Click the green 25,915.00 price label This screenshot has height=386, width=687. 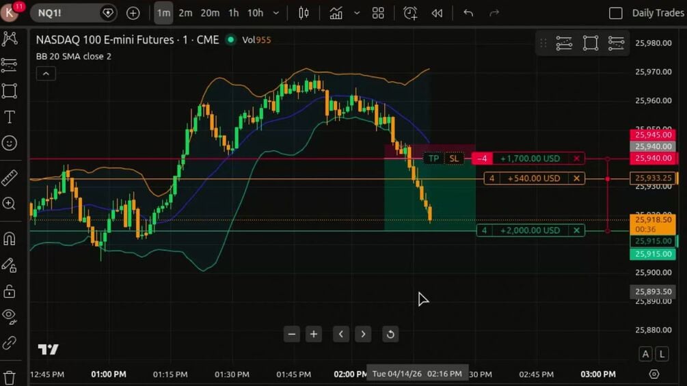click(x=653, y=254)
